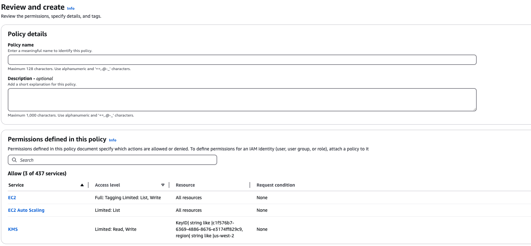The height and width of the screenshot is (246, 531).
Task: Click the divider between Service and Access level
Action: click(x=88, y=185)
